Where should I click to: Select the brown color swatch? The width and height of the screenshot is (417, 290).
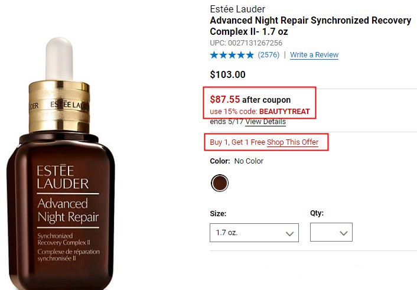(220, 183)
